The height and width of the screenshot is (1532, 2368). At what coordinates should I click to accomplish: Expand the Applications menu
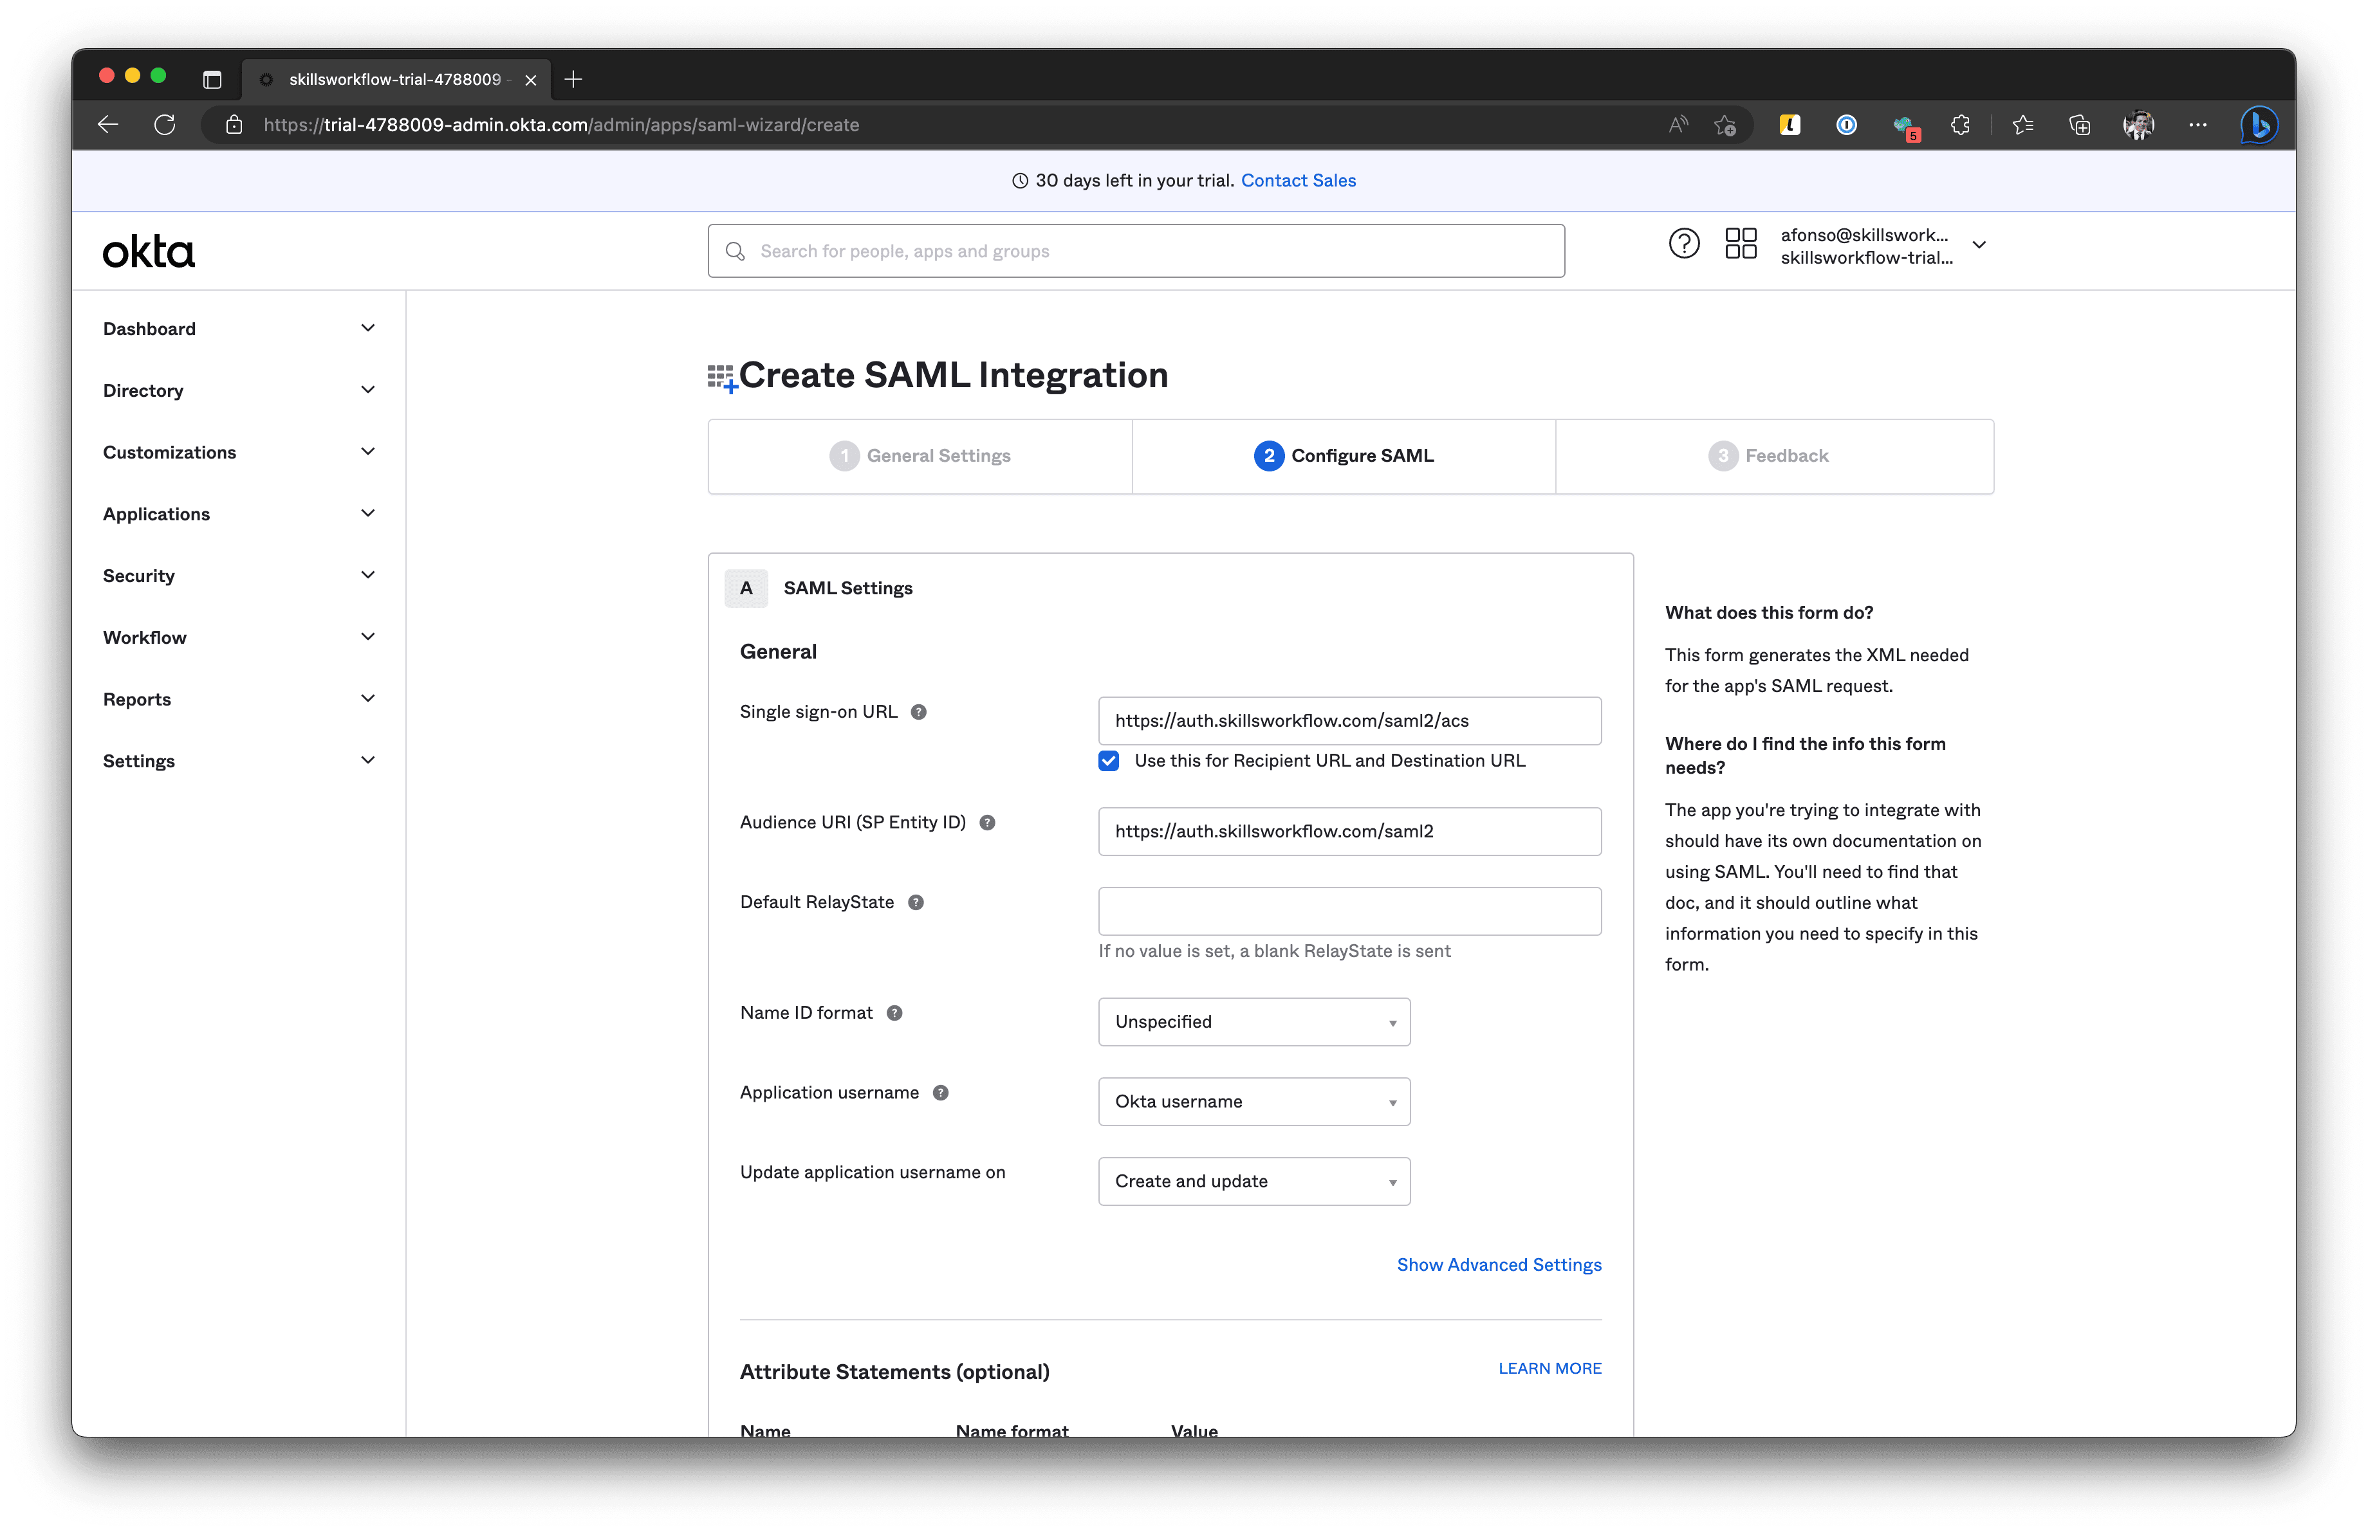(239, 514)
